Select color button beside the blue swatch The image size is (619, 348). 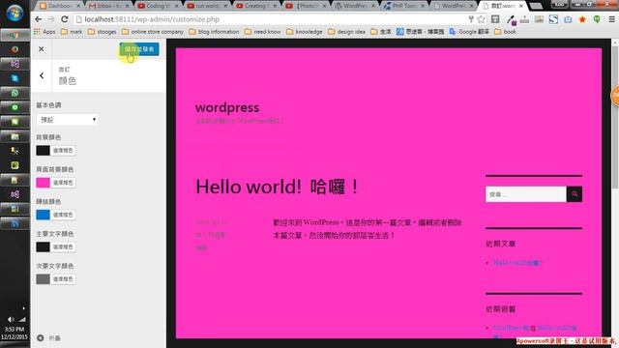[x=63, y=215]
